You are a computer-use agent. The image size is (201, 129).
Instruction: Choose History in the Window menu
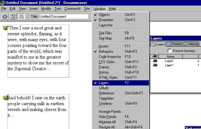pyautogui.click(x=121, y=72)
